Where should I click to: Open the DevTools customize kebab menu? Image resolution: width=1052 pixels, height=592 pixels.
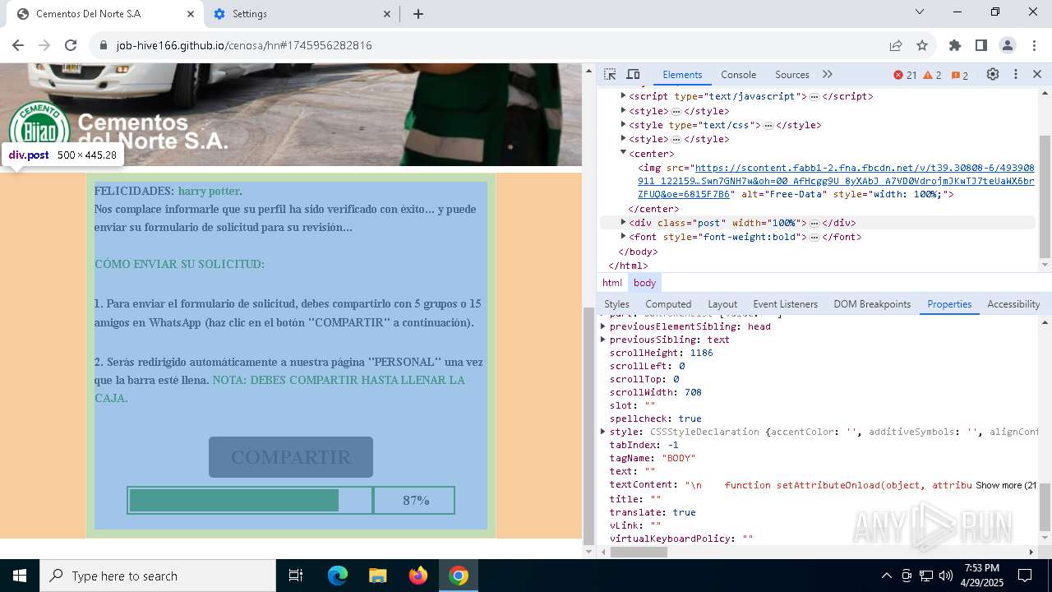pos(1016,74)
